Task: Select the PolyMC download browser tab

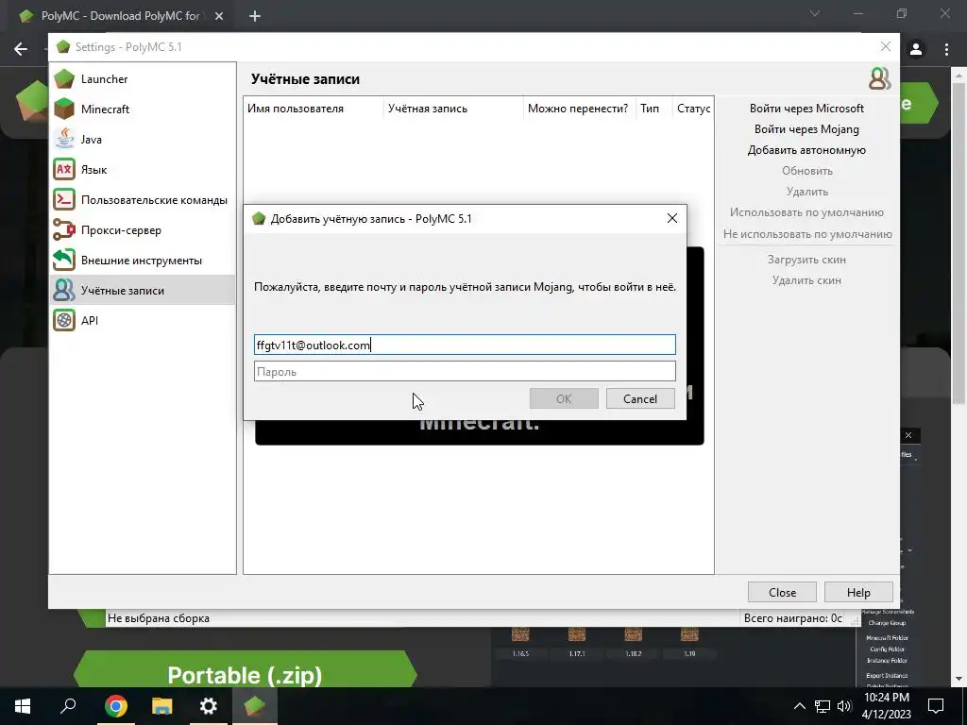Action: coord(120,16)
